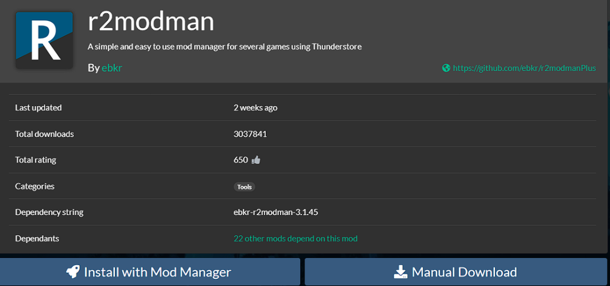Click the total downloads number 3037841
The height and width of the screenshot is (286, 610).
point(250,134)
